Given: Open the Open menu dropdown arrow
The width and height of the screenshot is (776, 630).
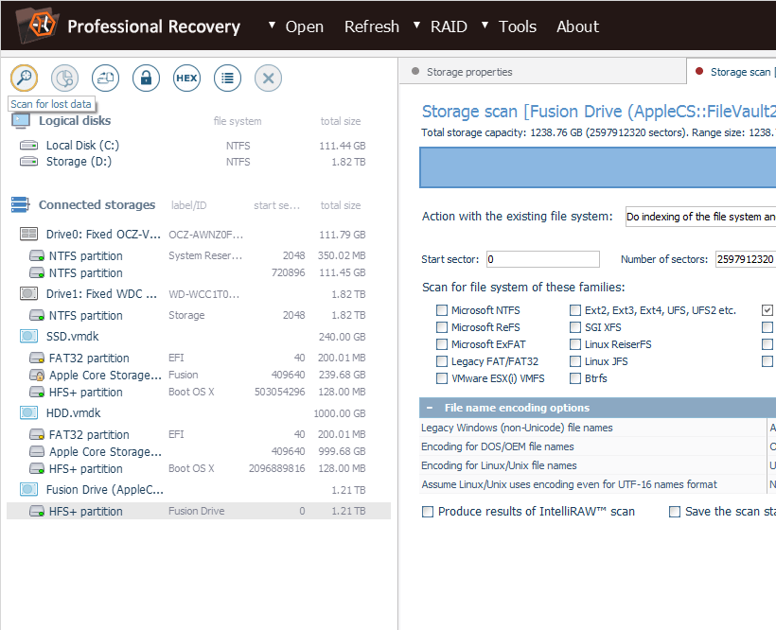Looking at the screenshot, I should click(x=272, y=25).
